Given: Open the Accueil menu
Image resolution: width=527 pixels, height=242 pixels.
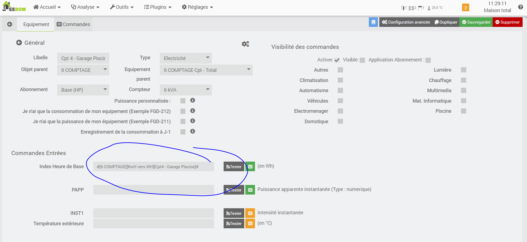Looking at the screenshot, I should coord(47,7).
